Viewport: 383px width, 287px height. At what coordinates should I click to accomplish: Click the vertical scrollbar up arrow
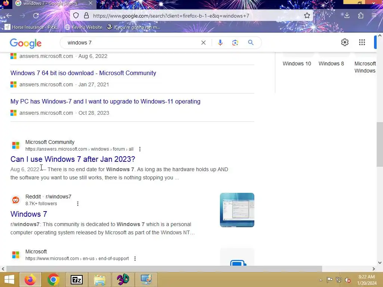(x=380, y=36)
